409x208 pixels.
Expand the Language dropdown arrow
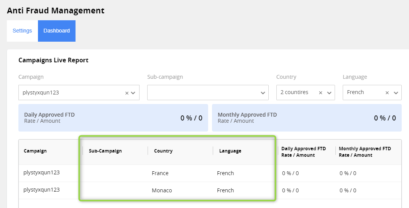[396, 93]
